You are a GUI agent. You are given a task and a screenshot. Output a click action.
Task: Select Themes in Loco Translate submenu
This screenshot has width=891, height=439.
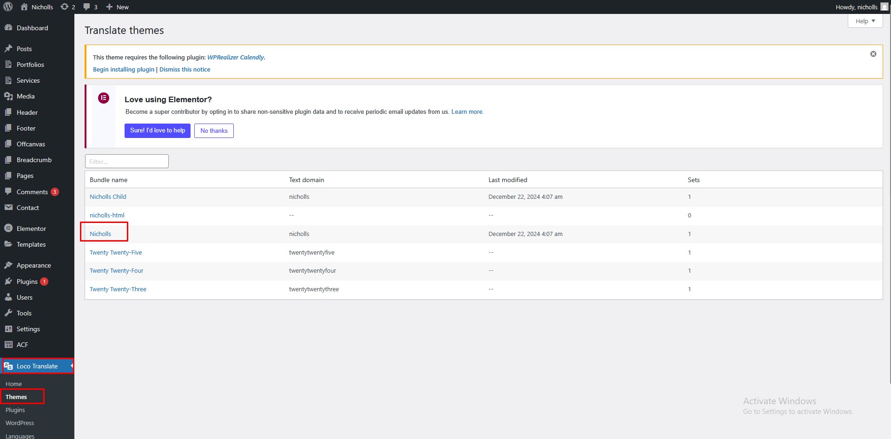(16, 397)
